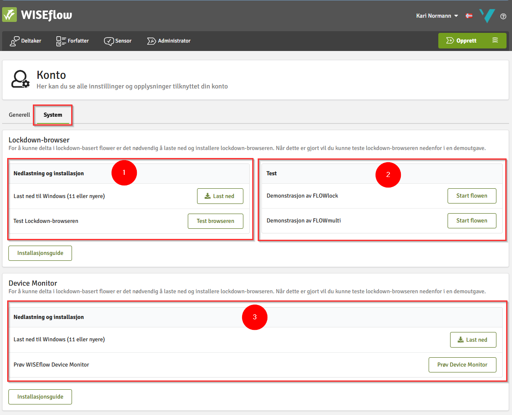Click the Norwegian flag language icon

pos(469,16)
